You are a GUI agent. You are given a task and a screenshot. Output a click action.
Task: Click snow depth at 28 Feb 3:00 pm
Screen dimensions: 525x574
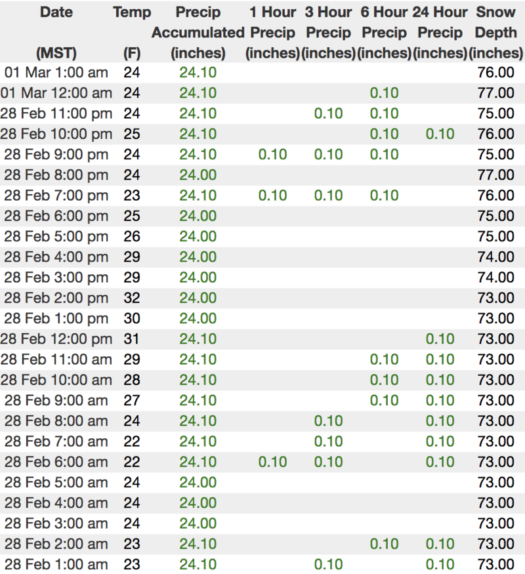pos(496,277)
